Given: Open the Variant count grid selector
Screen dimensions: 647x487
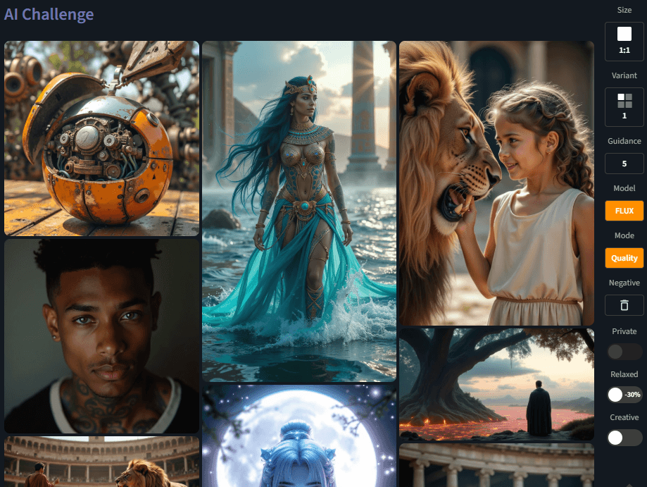Looking at the screenshot, I should coord(624,106).
